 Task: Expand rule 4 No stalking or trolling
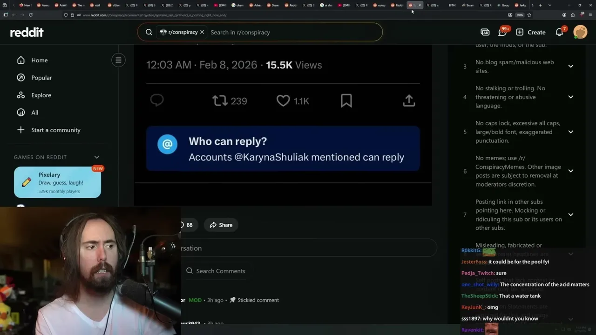(x=570, y=97)
